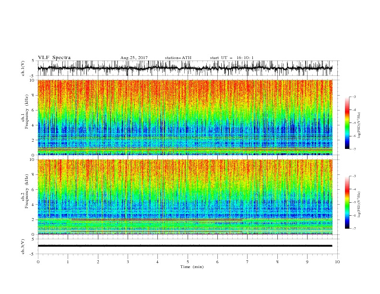
Task: Click the ch.1 voltage waveform trace
Action: (185, 68)
